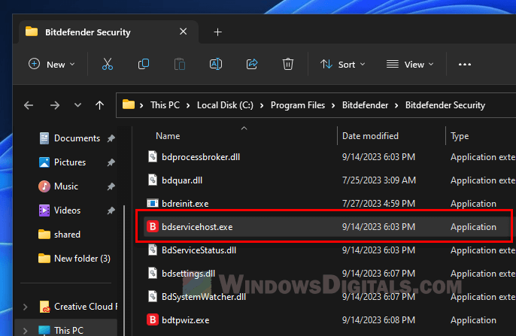Expand the Creative Cloud Files node
The height and width of the screenshot is (336, 516).
click(26, 307)
